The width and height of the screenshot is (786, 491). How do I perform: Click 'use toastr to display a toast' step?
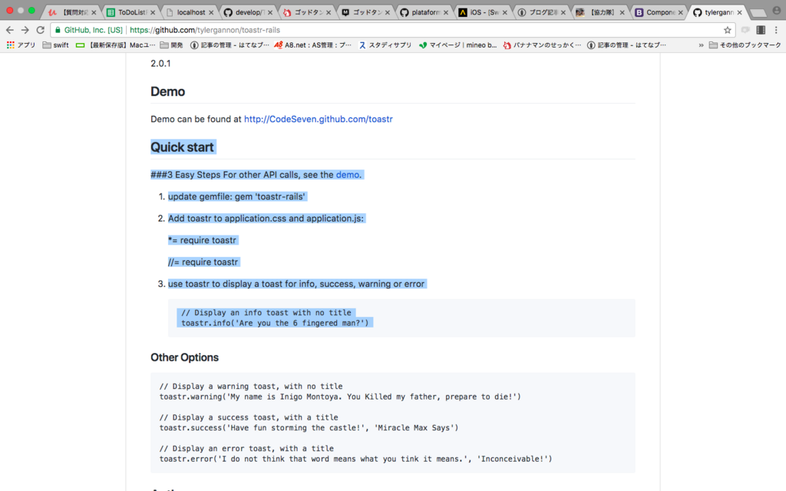[296, 284]
